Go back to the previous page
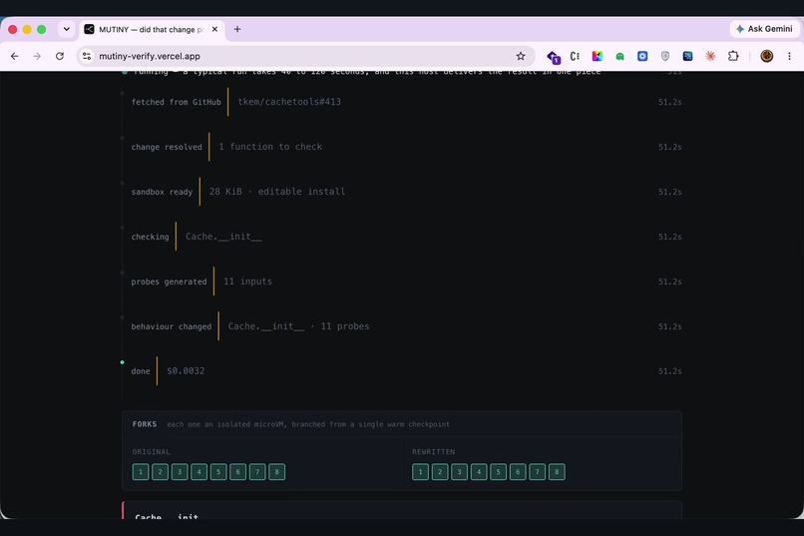Viewport: 804px width, 536px height. point(14,56)
